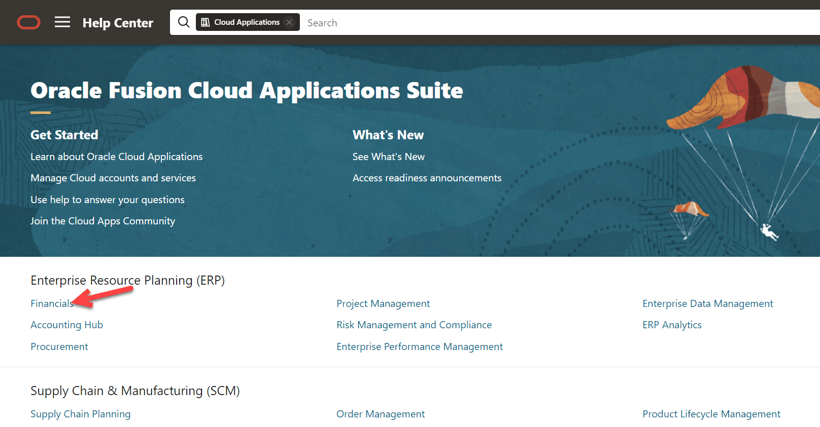Open Learn about Oracle Cloud Applications
Viewport: 820px width, 427px height.
117,157
